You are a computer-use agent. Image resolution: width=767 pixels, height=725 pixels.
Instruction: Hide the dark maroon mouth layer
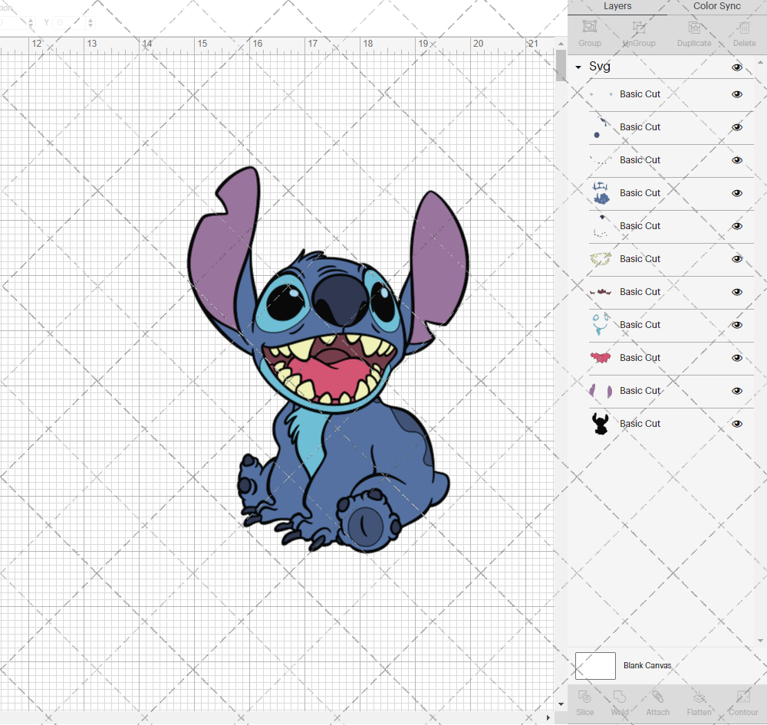click(736, 292)
